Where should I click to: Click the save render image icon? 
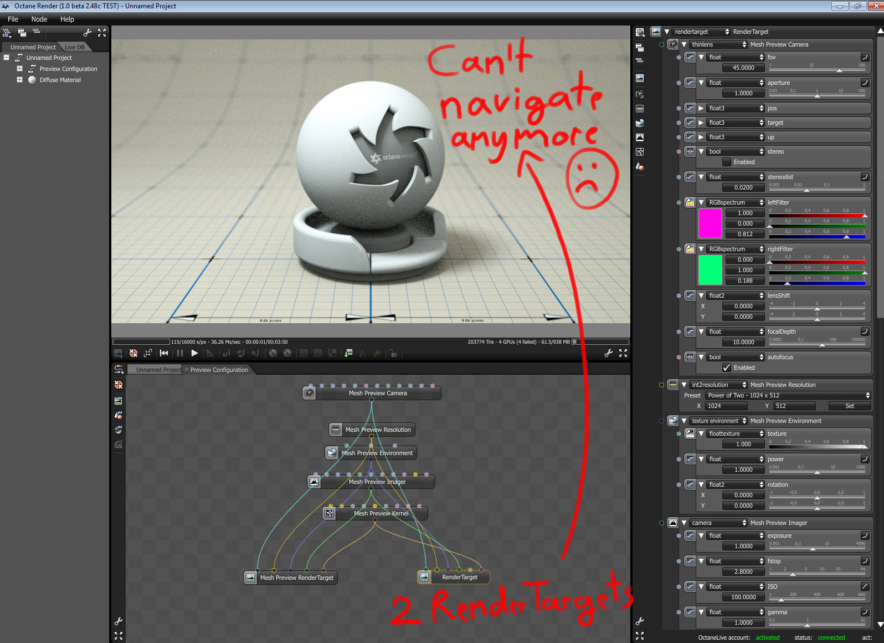[348, 353]
